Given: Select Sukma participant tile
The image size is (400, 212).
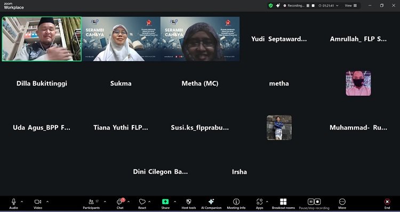Looking at the screenshot, I should [121, 83].
